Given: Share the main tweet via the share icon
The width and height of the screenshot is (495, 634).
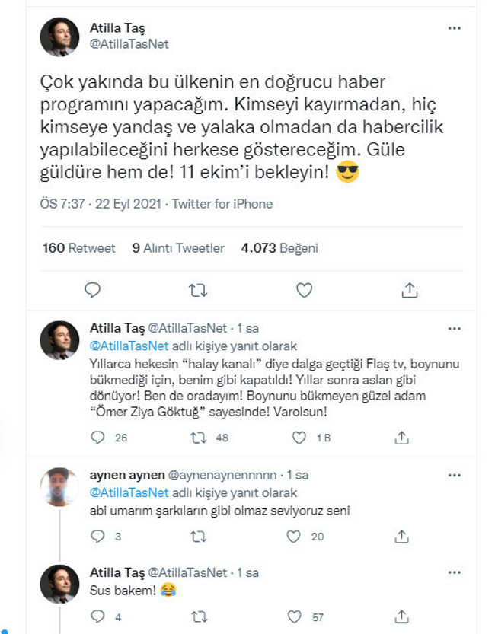Looking at the screenshot, I should click(411, 290).
